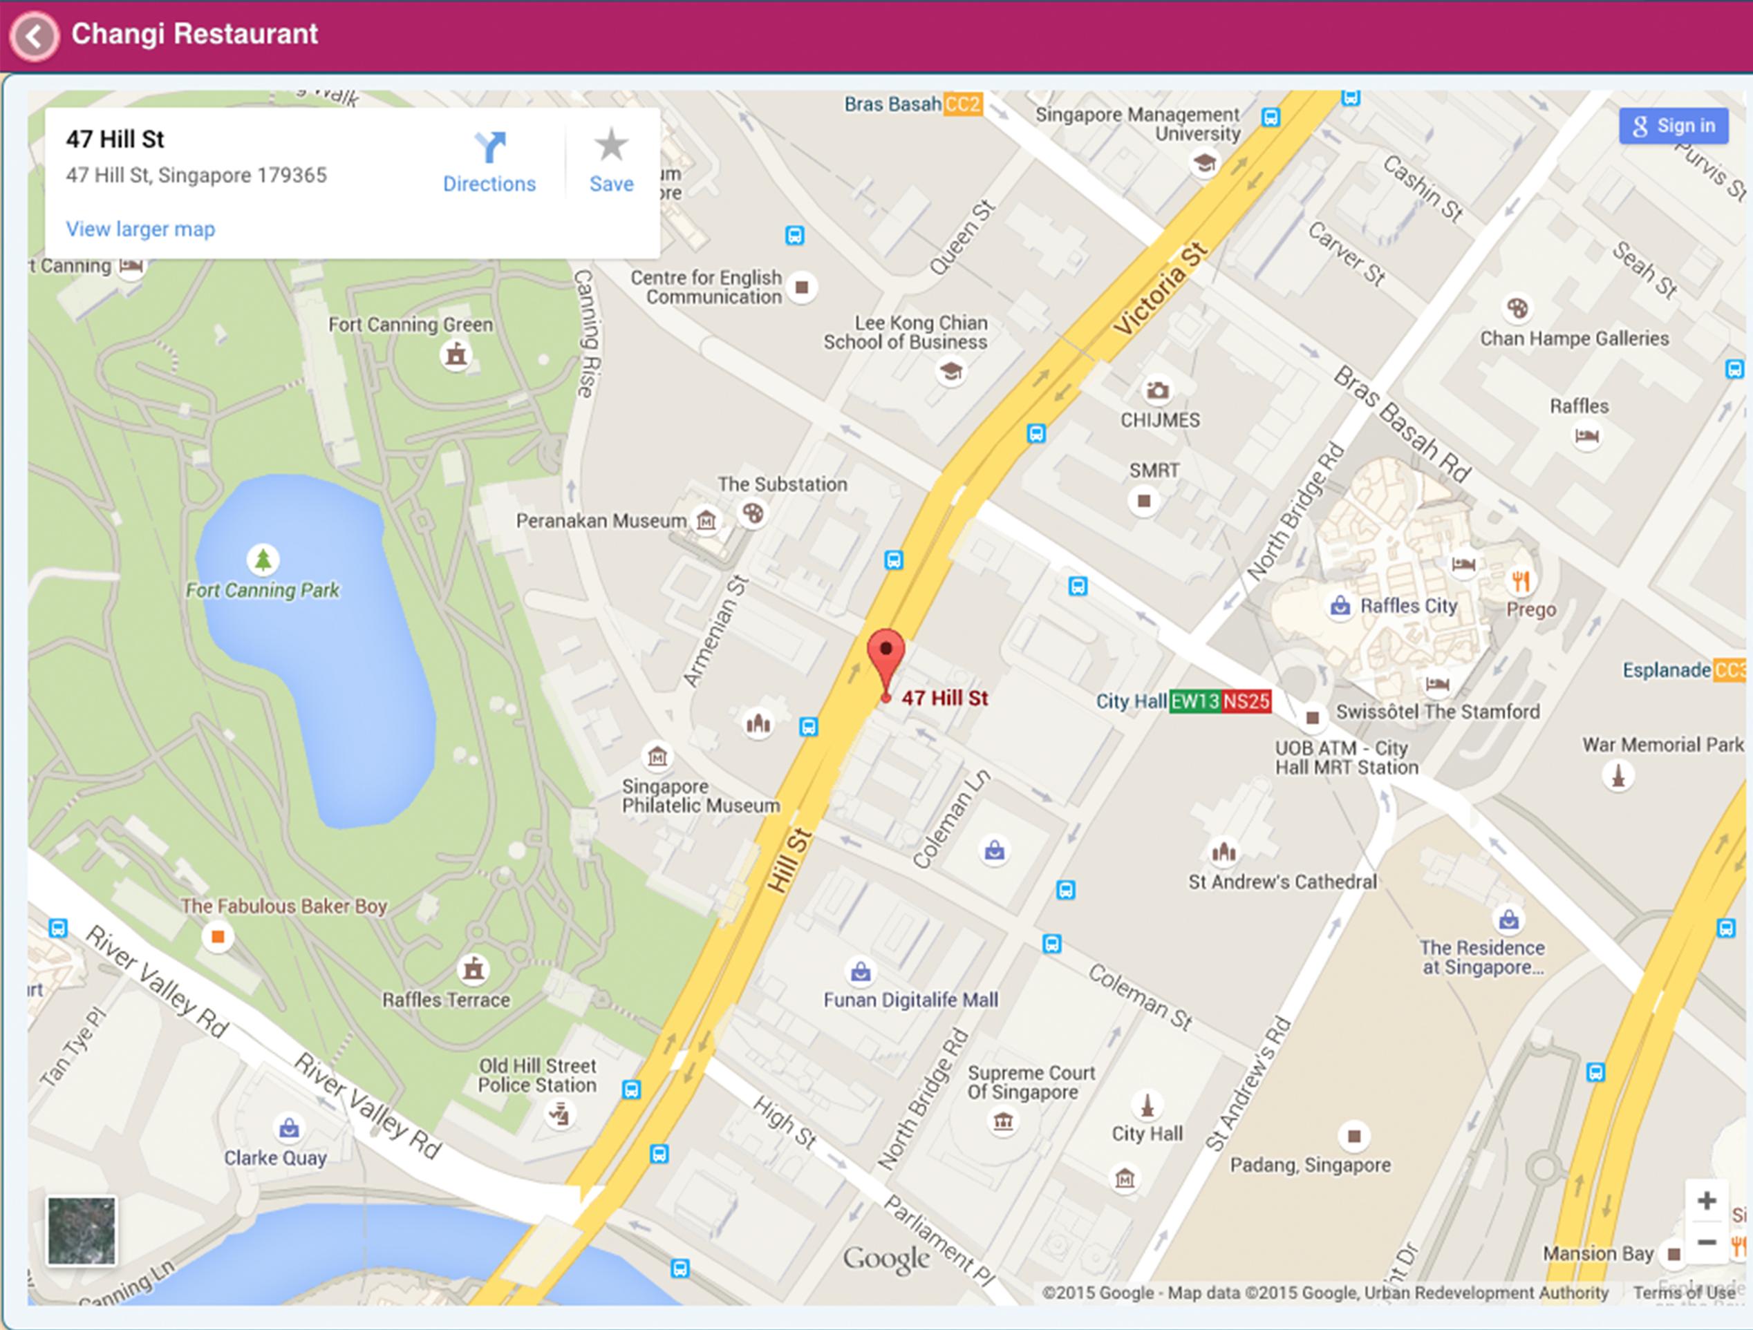Zoom in with the plus button
This screenshot has height=1330, width=1753.
tap(1706, 1201)
